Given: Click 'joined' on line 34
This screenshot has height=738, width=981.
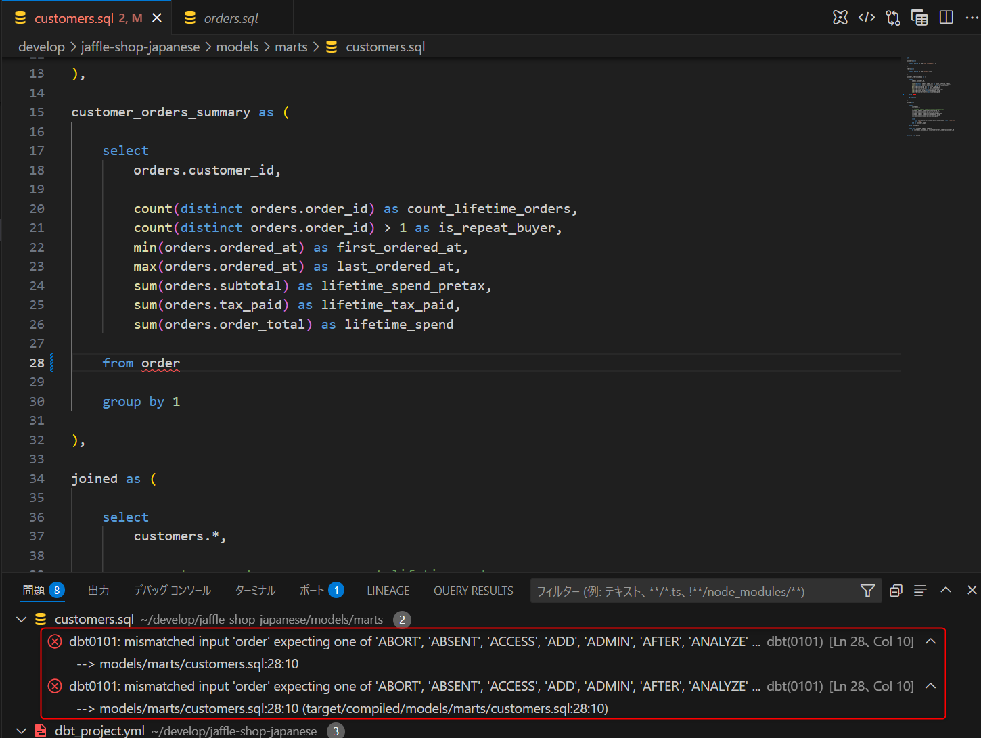Looking at the screenshot, I should tap(95, 479).
